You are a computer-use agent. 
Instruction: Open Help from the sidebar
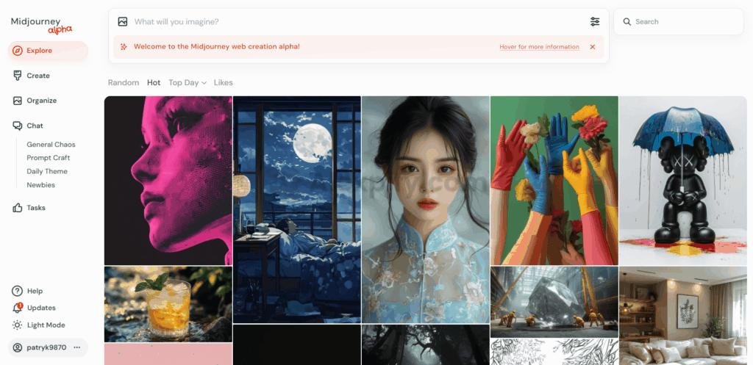pos(34,291)
